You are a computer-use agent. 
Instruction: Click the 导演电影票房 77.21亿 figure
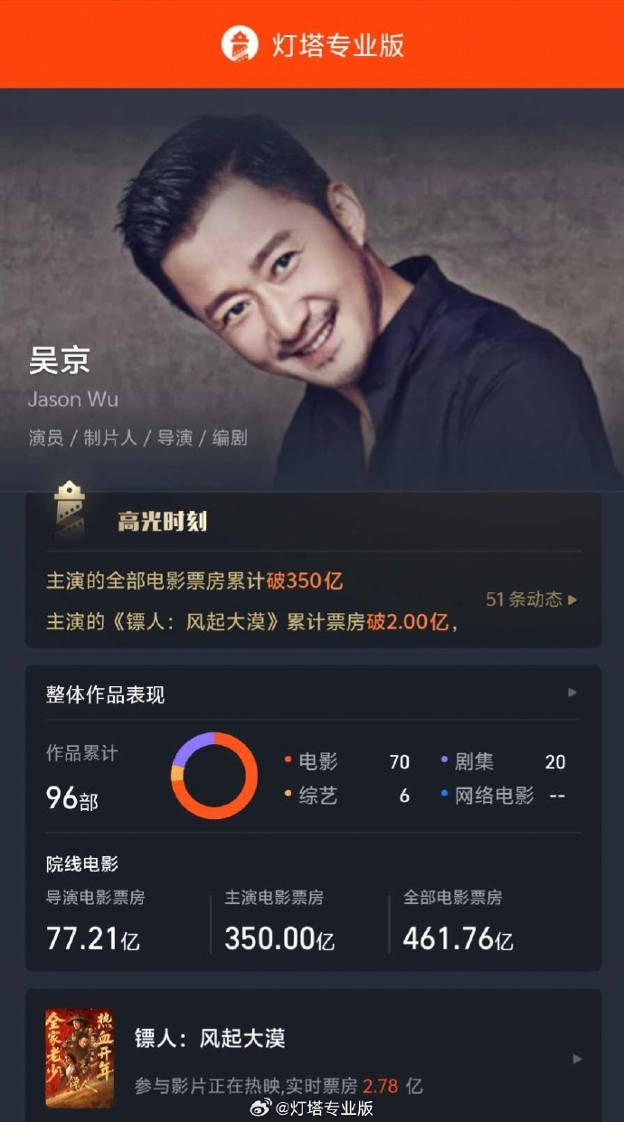pyautogui.click(x=93, y=938)
